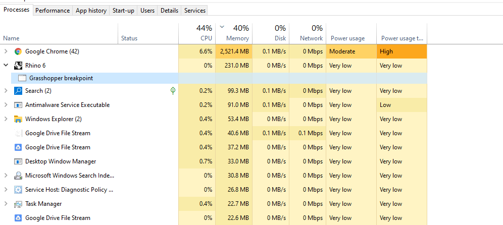This screenshot has height=225, width=503.
Task: Click the 231.0 MB memory value
Action: pos(236,66)
